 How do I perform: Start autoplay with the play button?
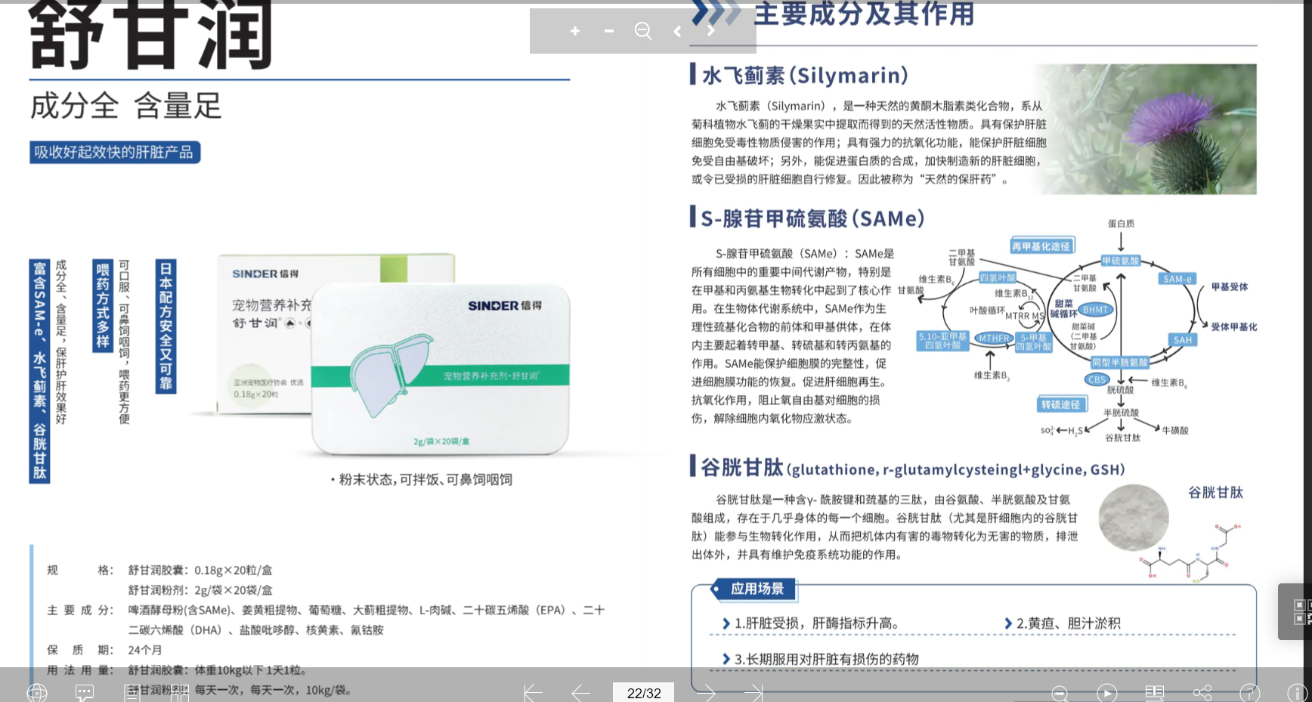[1106, 693]
